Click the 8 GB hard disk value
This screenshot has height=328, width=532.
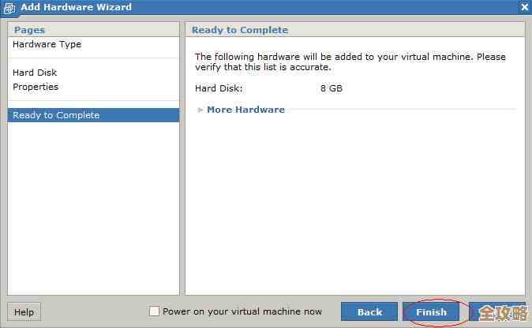pos(332,88)
